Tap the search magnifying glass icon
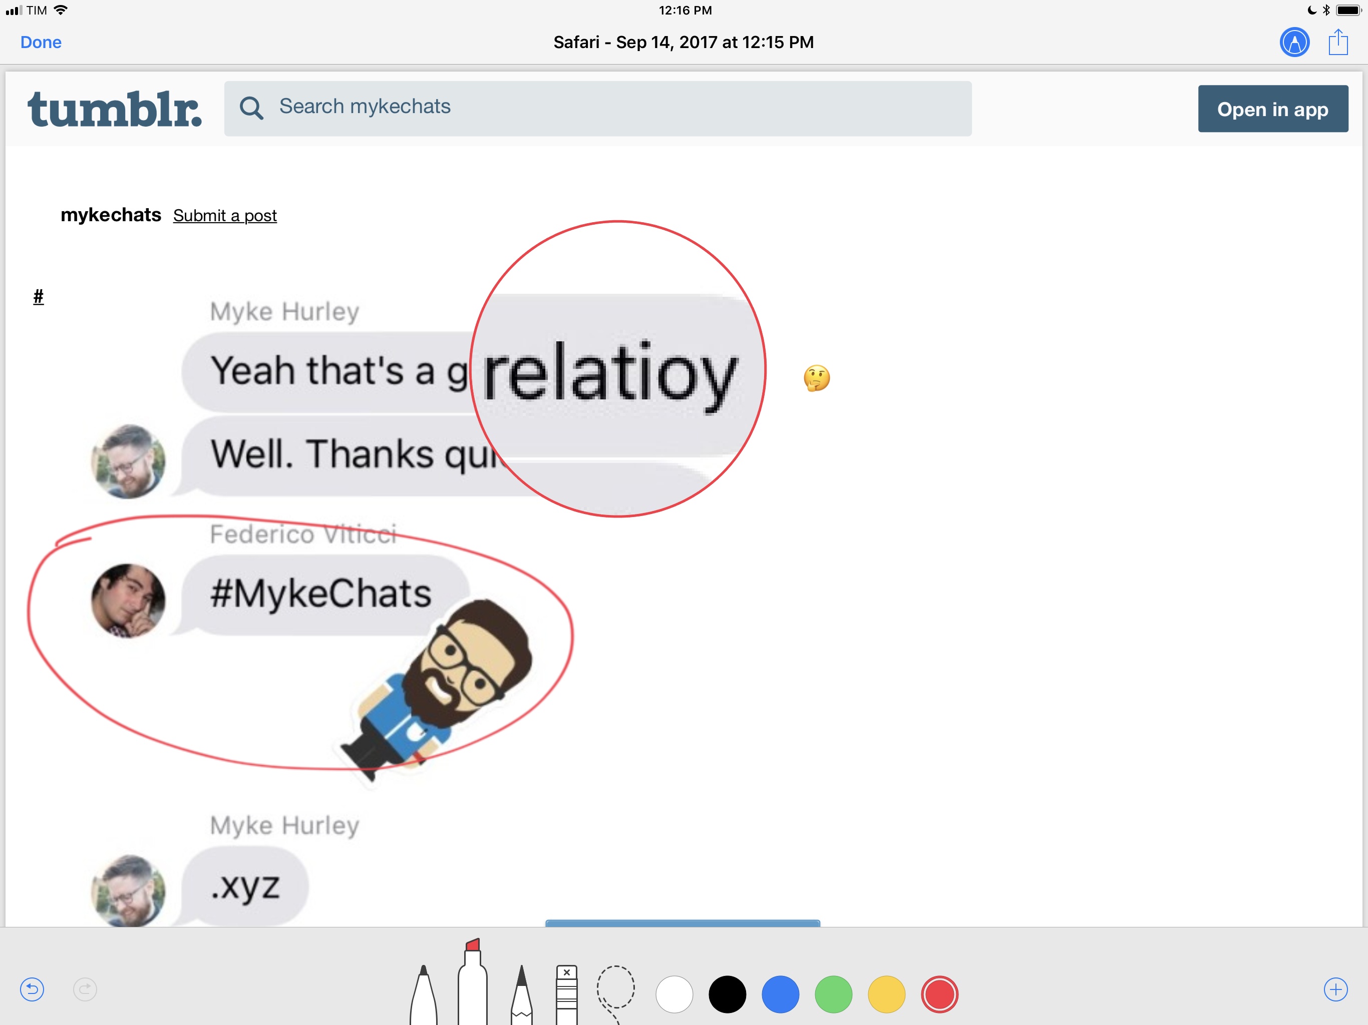 [x=251, y=108]
